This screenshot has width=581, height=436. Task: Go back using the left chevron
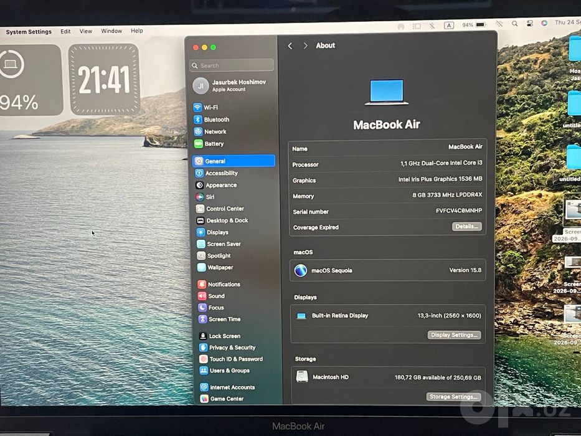click(290, 46)
